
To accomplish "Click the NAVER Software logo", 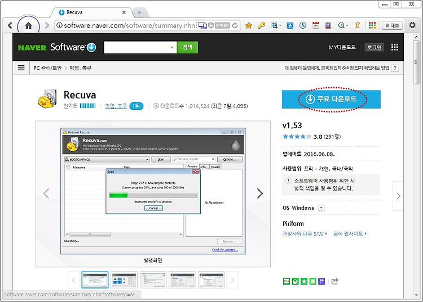I will [57, 47].
